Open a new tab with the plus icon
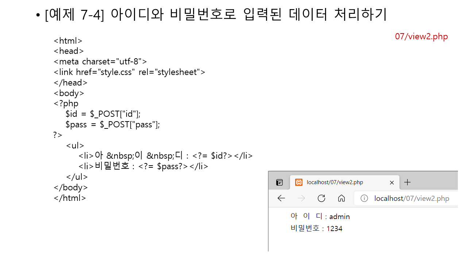467x262 pixels. click(x=408, y=182)
